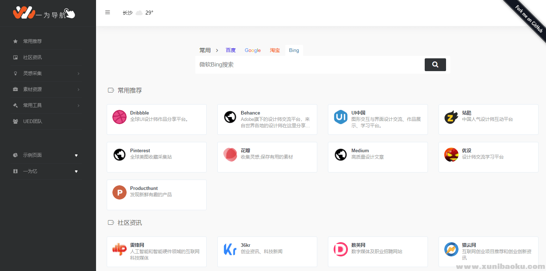Switch search engine to 百度 tab
The image size is (546, 271).
(x=230, y=50)
